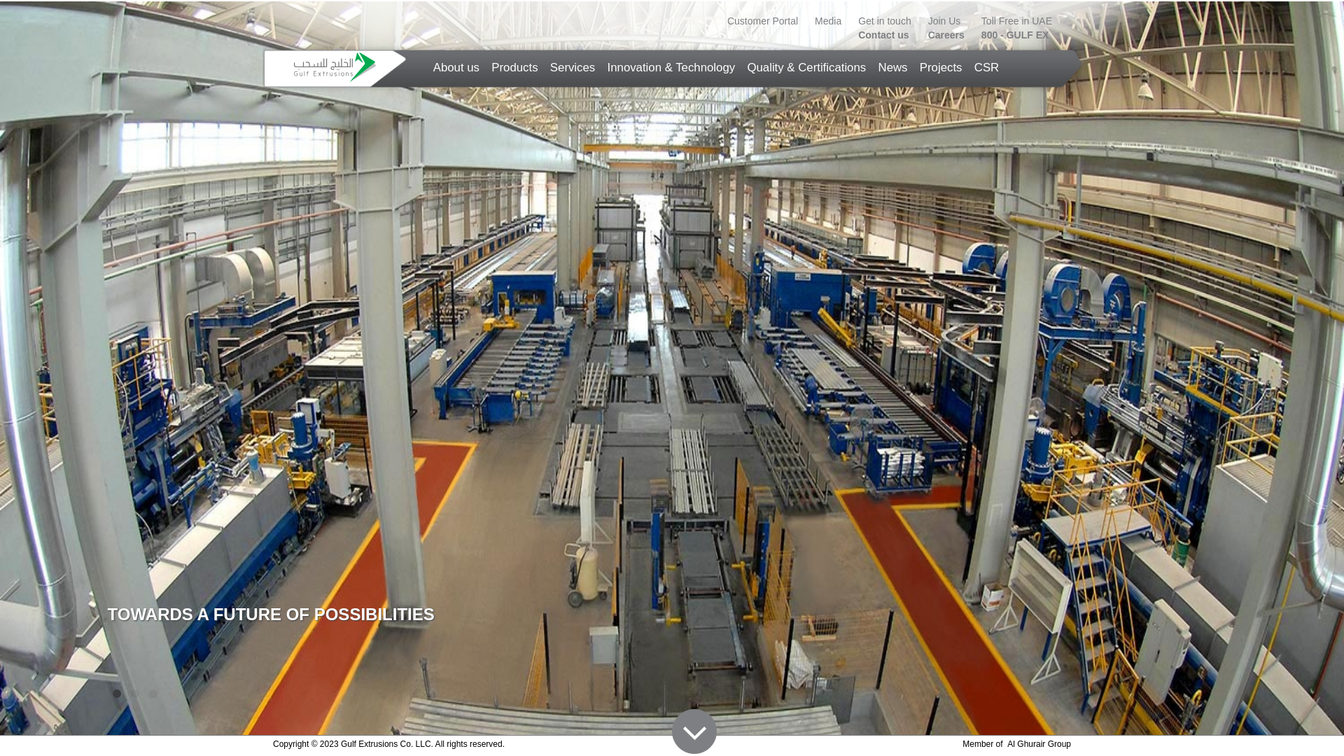Click the Contact us link
The image size is (1344, 756).
point(883,35)
